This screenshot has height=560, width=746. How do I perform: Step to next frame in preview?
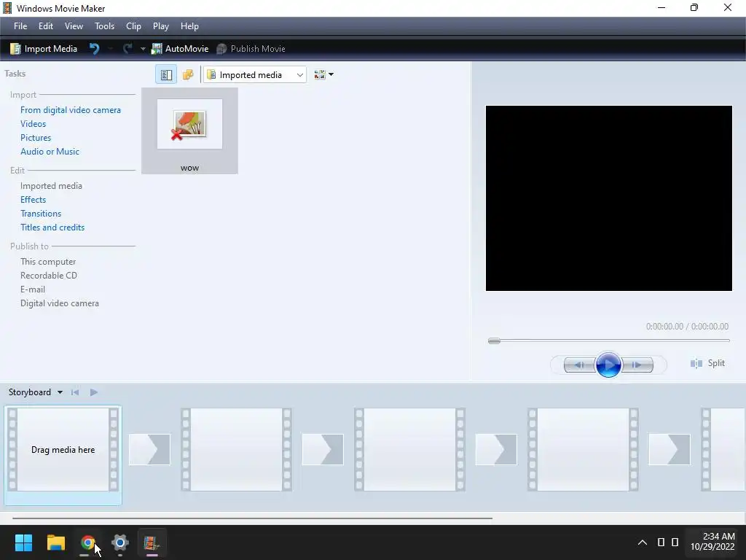coord(637,365)
